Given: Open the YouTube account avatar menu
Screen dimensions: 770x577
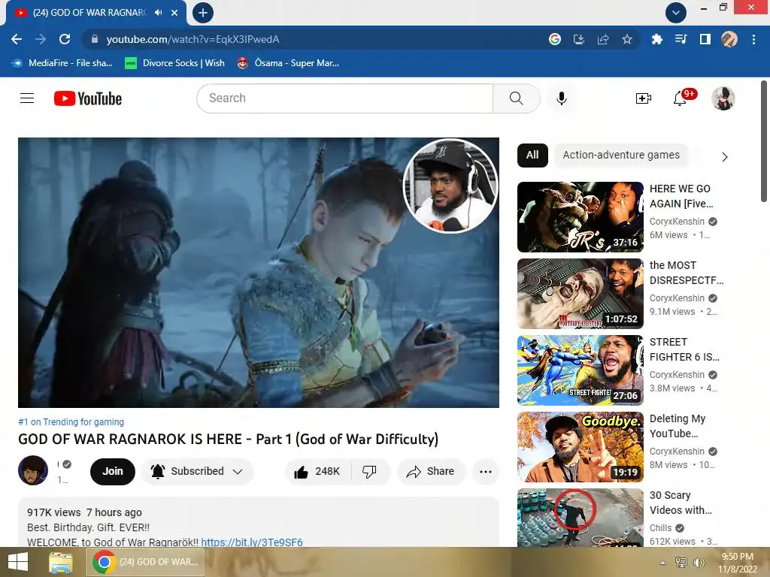Looking at the screenshot, I should [x=723, y=98].
